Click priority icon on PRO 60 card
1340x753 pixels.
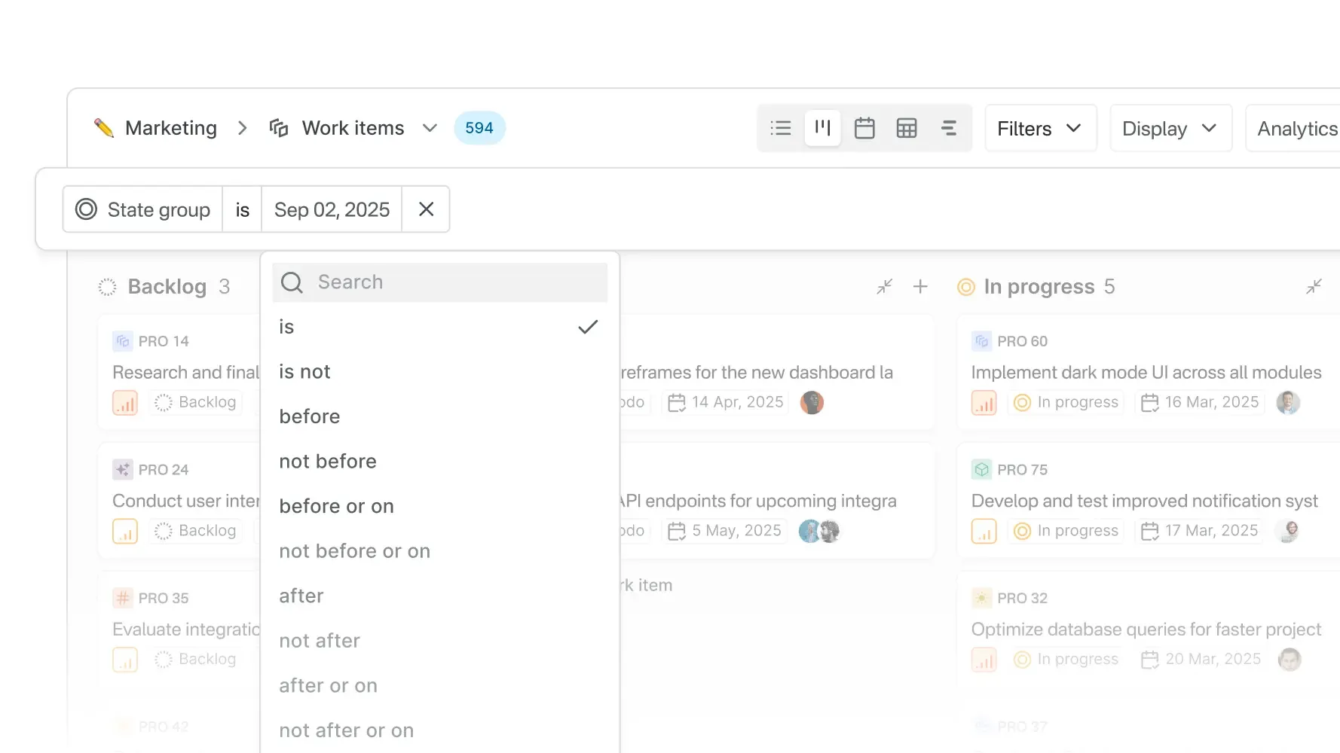pyautogui.click(x=984, y=402)
